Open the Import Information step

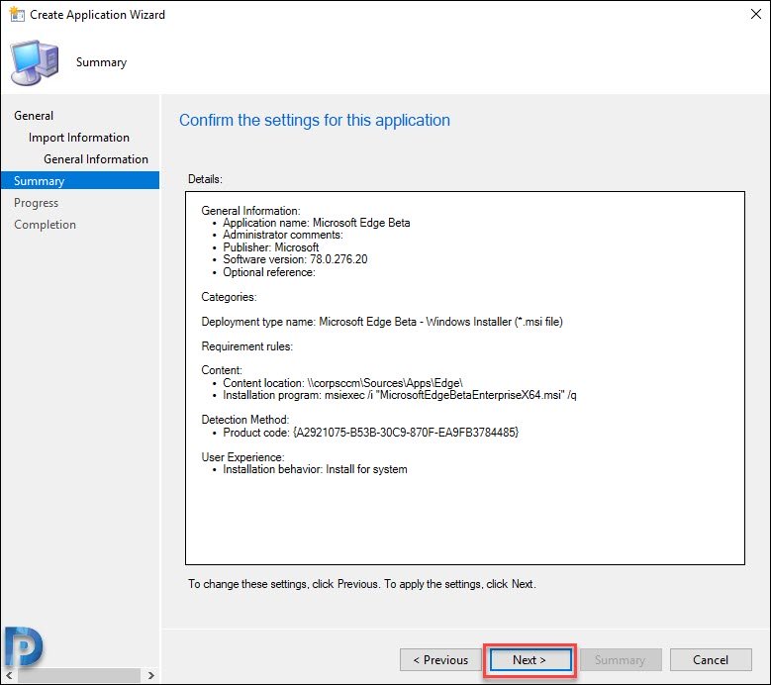[78, 138]
